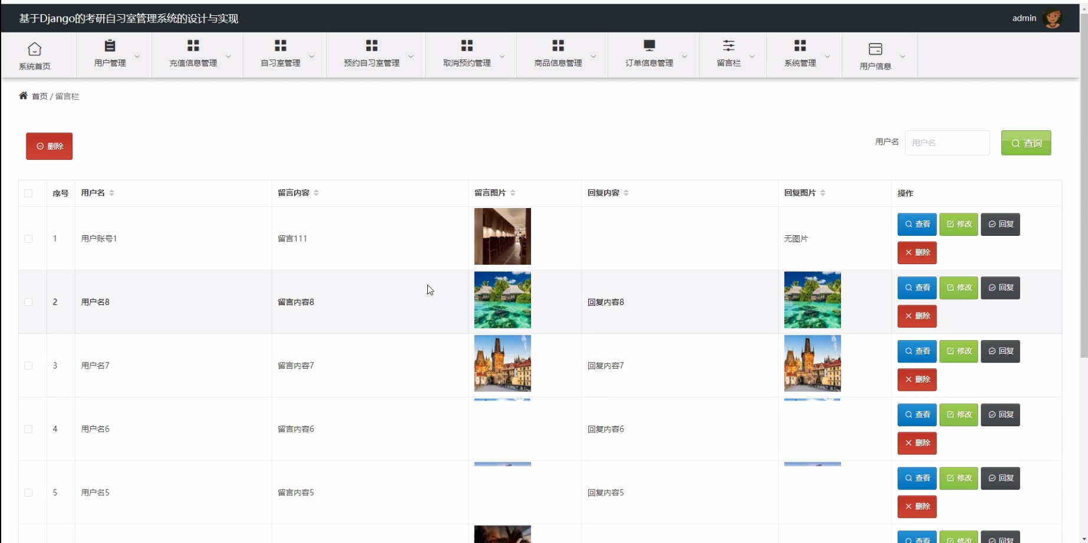Toggle the select-all header checkbox

coord(28,193)
